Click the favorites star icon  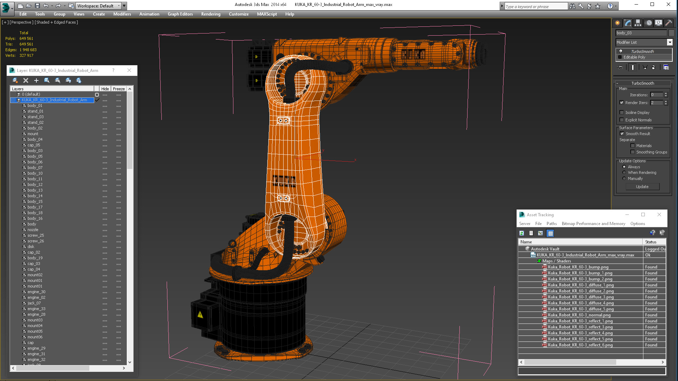[597, 6]
